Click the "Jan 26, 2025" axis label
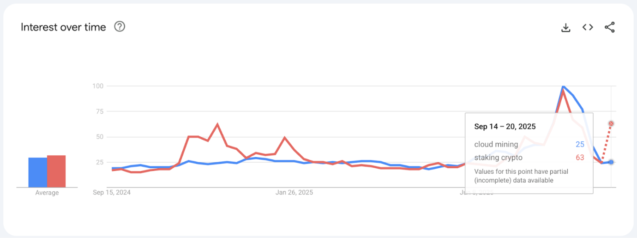 (x=294, y=192)
